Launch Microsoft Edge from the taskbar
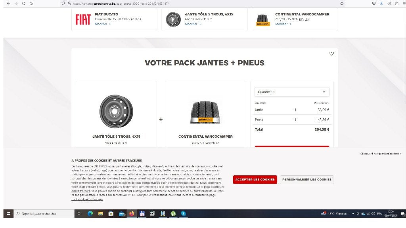Viewport: 406px width, 228px height. coord(90,213)
